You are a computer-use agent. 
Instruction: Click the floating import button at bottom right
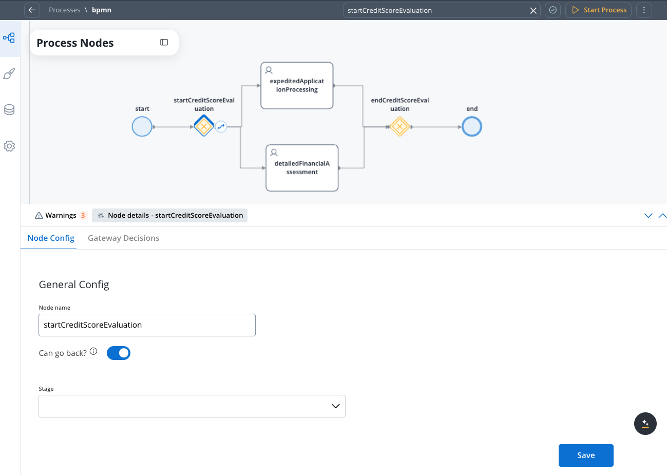pos(645,424)
